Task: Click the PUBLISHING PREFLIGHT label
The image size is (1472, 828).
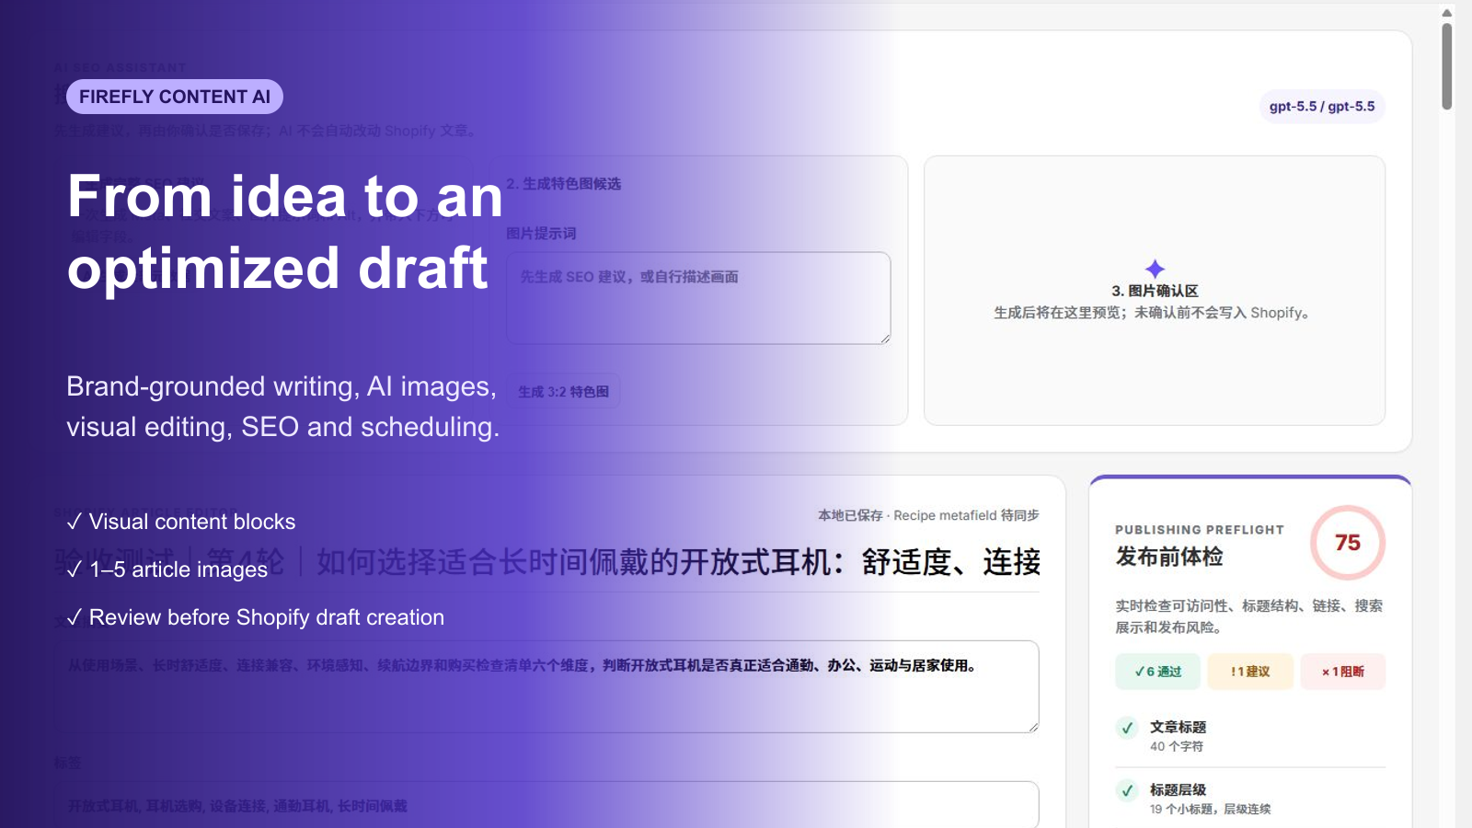Action: pyautogui.click(x=1200, y=530)
